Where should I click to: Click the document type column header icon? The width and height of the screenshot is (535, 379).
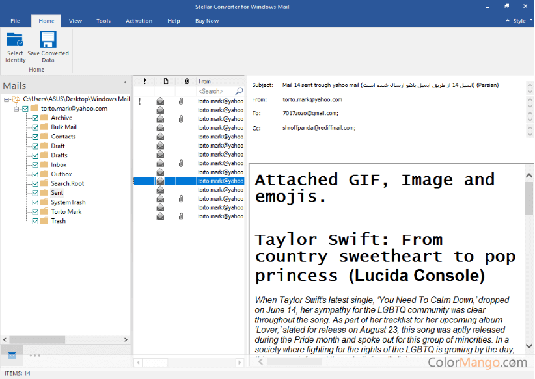click(165, 81)
